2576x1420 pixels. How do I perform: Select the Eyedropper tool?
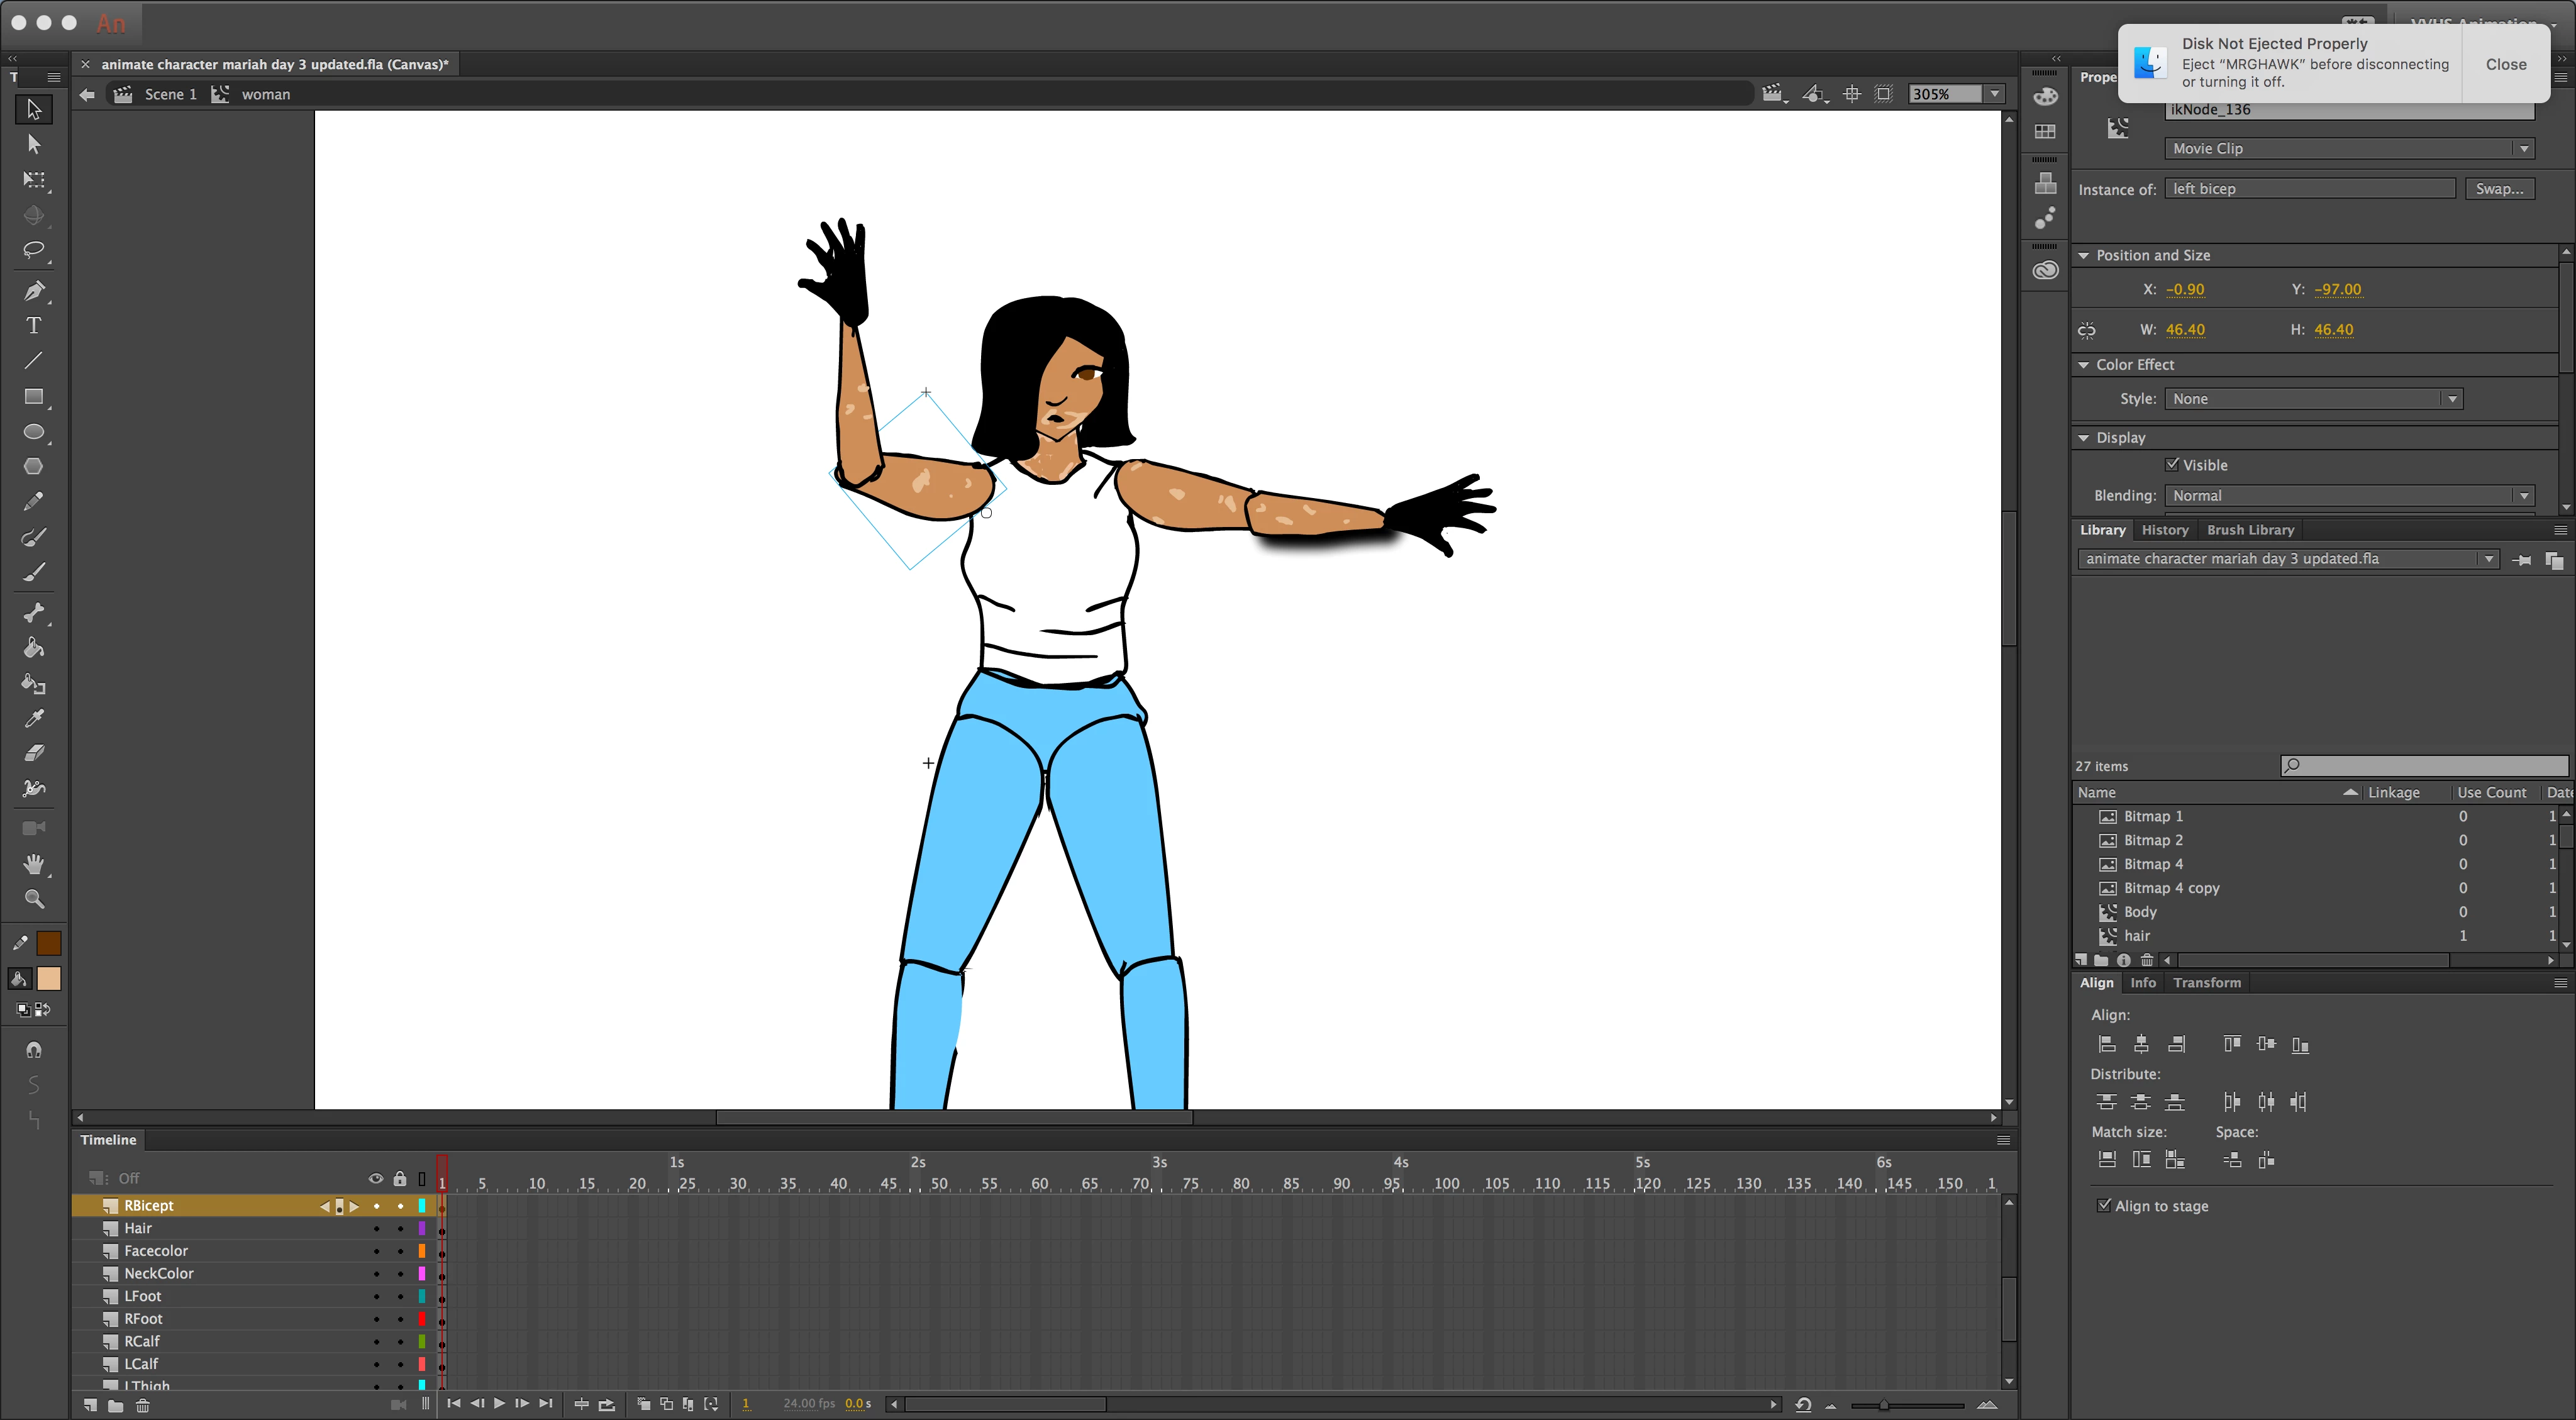[34, 718]
